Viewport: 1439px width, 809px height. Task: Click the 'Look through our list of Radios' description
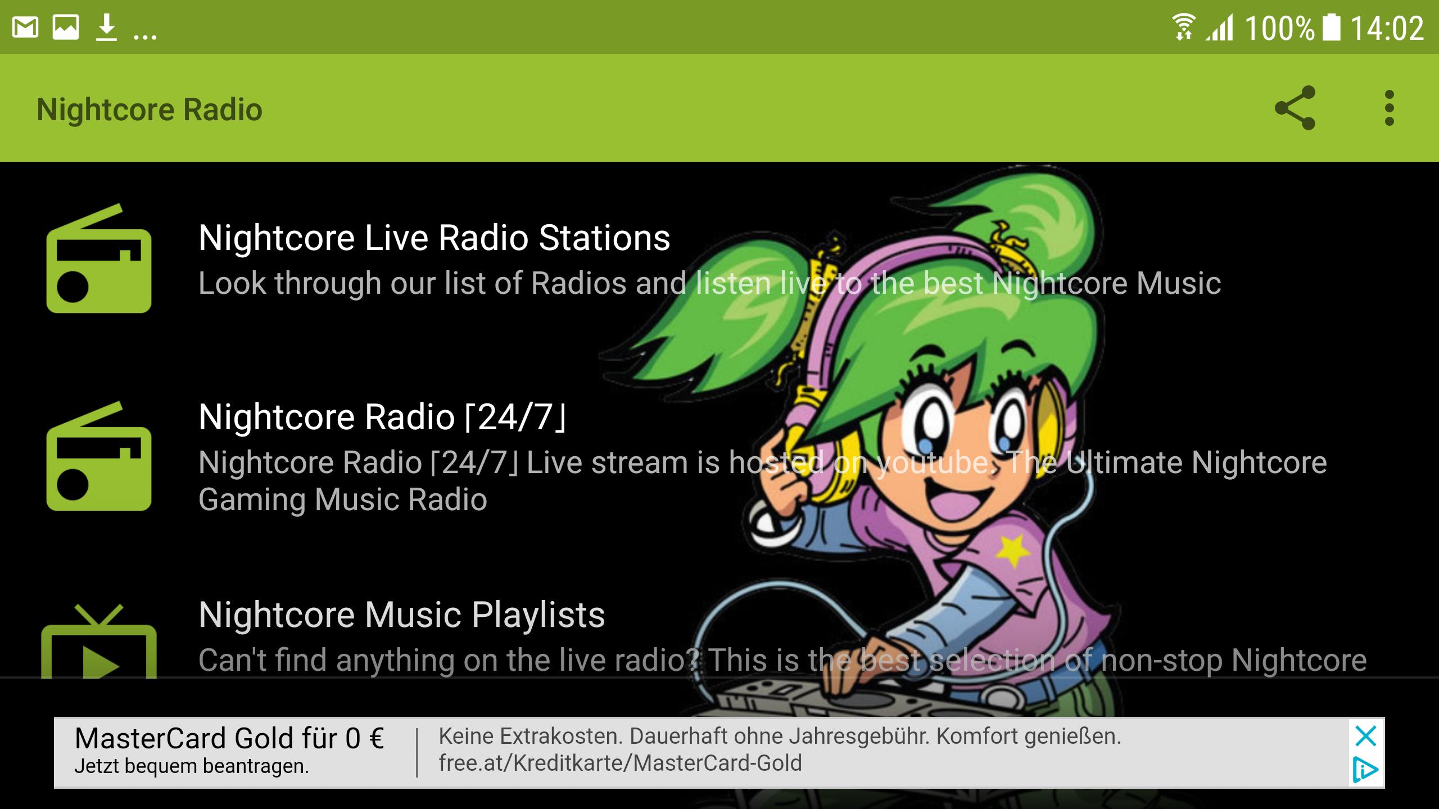tap(709, 283)
